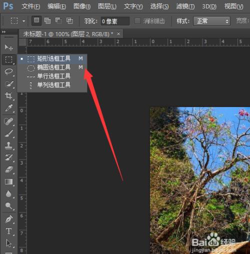Close the 未标题-1 document tab
Viewport: 250px width, 254px height.
[x=118, y=34]
